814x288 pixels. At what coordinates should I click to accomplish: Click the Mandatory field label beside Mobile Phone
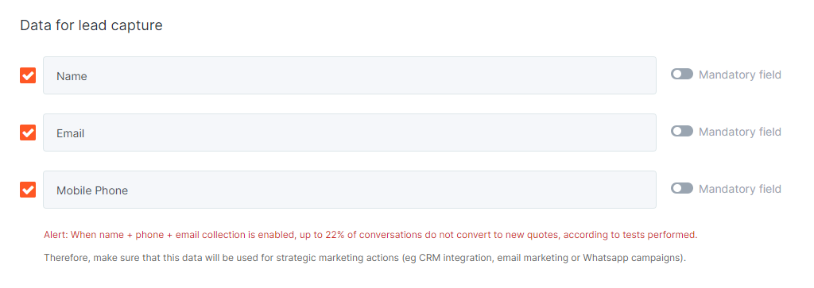tap(740, 189)
